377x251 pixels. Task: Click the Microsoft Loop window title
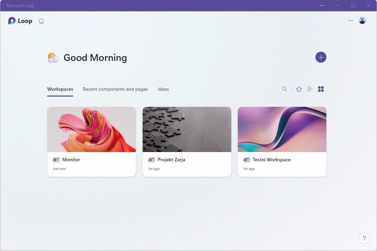[20, 6]
